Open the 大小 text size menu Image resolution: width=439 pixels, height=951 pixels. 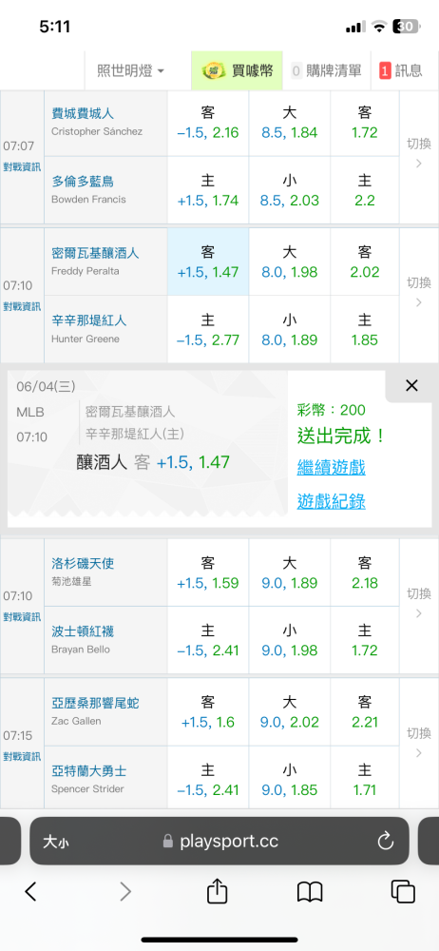pyautogui.click(x=56, y=842)
